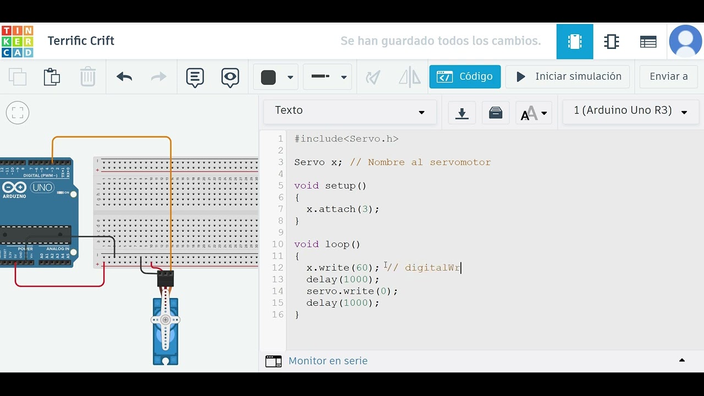Redo the last action
Viewport: 704px width, 396px height.
click(158, 77)
